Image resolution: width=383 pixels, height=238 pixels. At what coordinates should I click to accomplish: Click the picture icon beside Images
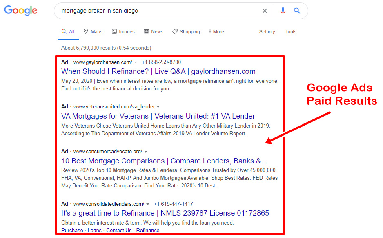coord(114,31)
